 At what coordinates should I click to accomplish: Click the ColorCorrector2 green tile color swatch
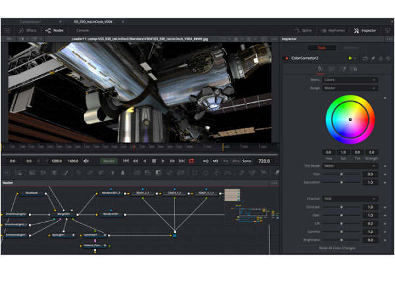tap(350, 58)
